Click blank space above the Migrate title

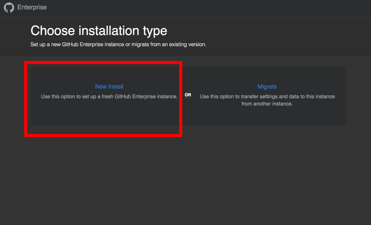pos(267,75)
